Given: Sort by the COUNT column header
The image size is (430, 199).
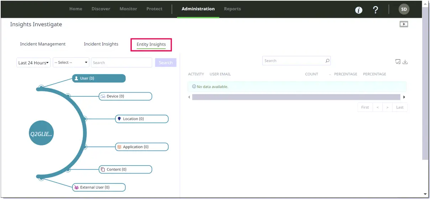Looking at the screenshot, I should pyautogui.click(x=311, y=74).
